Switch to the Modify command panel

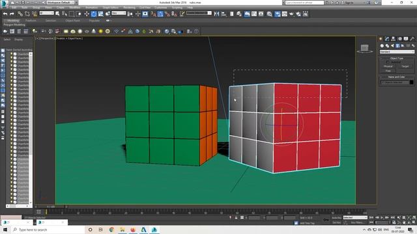coord(387,39)
